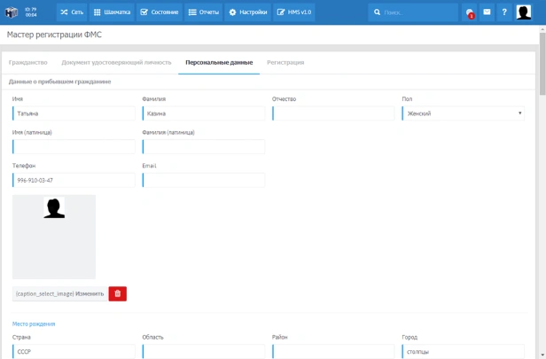Open Документ удостоверяющий личность tab

click(116, 63)
